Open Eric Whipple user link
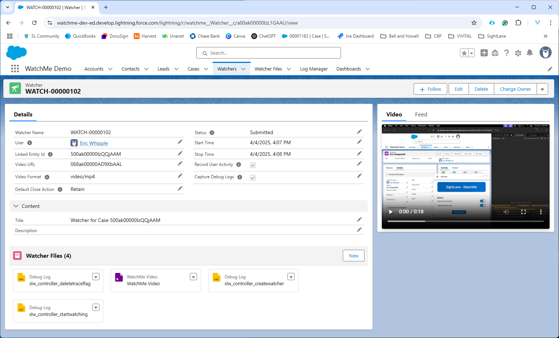Image resolution: width=559 pixels, height=338 pixels. (x=94, y=143)
